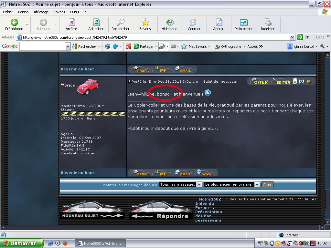Open the Affichage menu

(x=41, y=12)
